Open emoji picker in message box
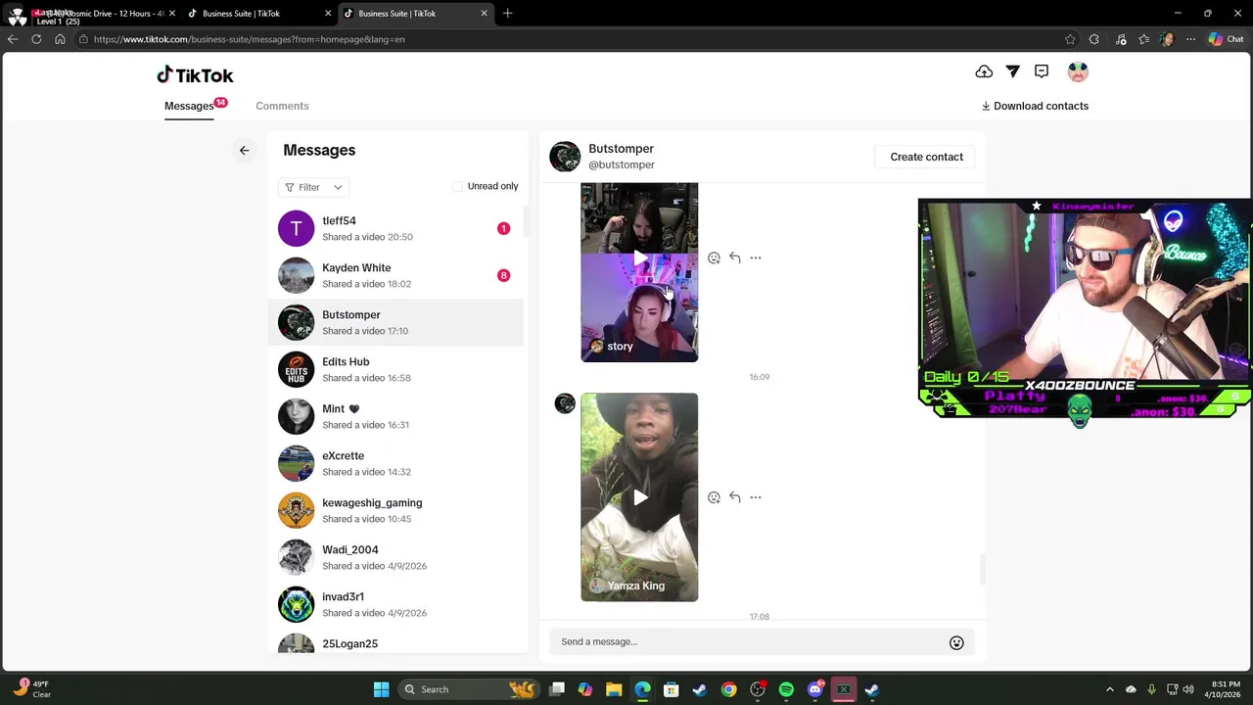This screenshot has width=1253, height=705. coord(956,642)
